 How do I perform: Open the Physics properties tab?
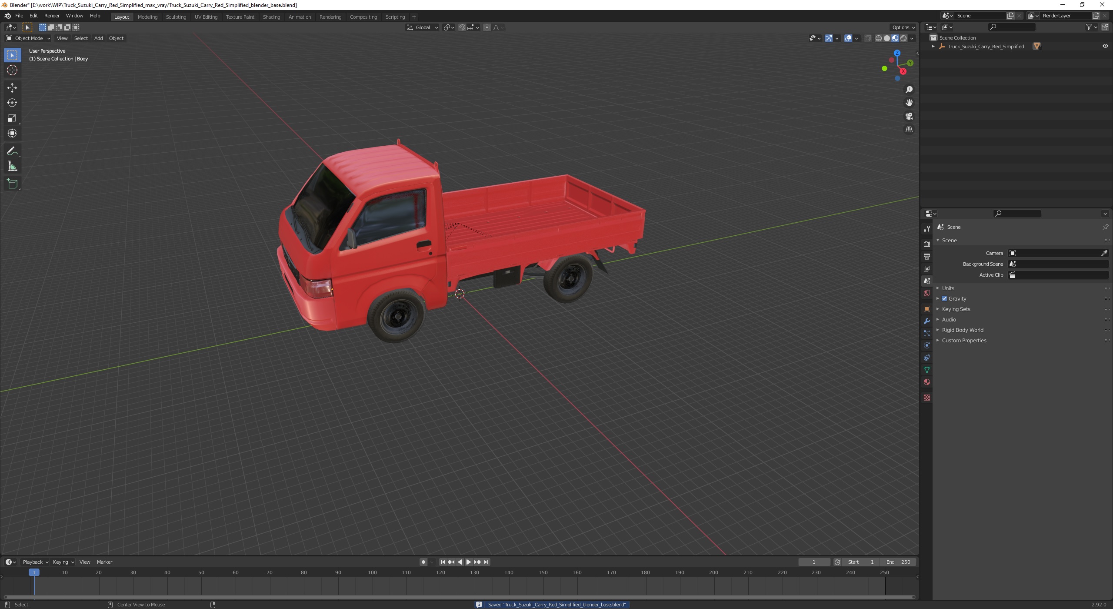coord(927,345)
